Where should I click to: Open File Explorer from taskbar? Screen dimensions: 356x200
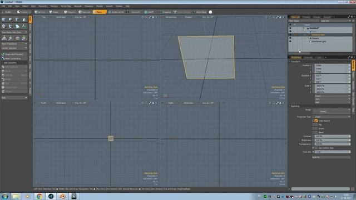coord(16,196)
